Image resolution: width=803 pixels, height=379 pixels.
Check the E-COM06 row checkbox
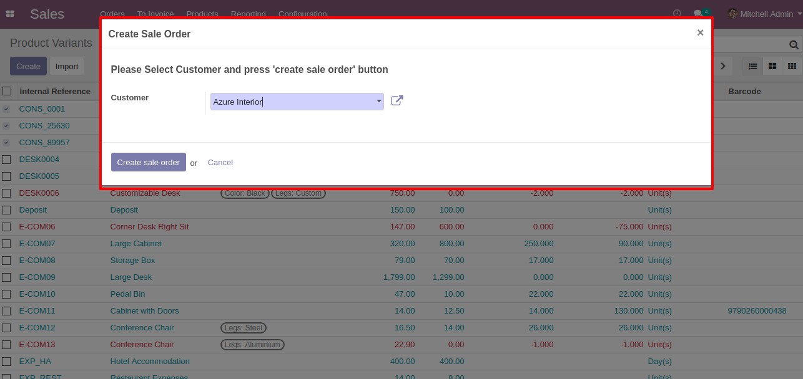coord(6,226)
